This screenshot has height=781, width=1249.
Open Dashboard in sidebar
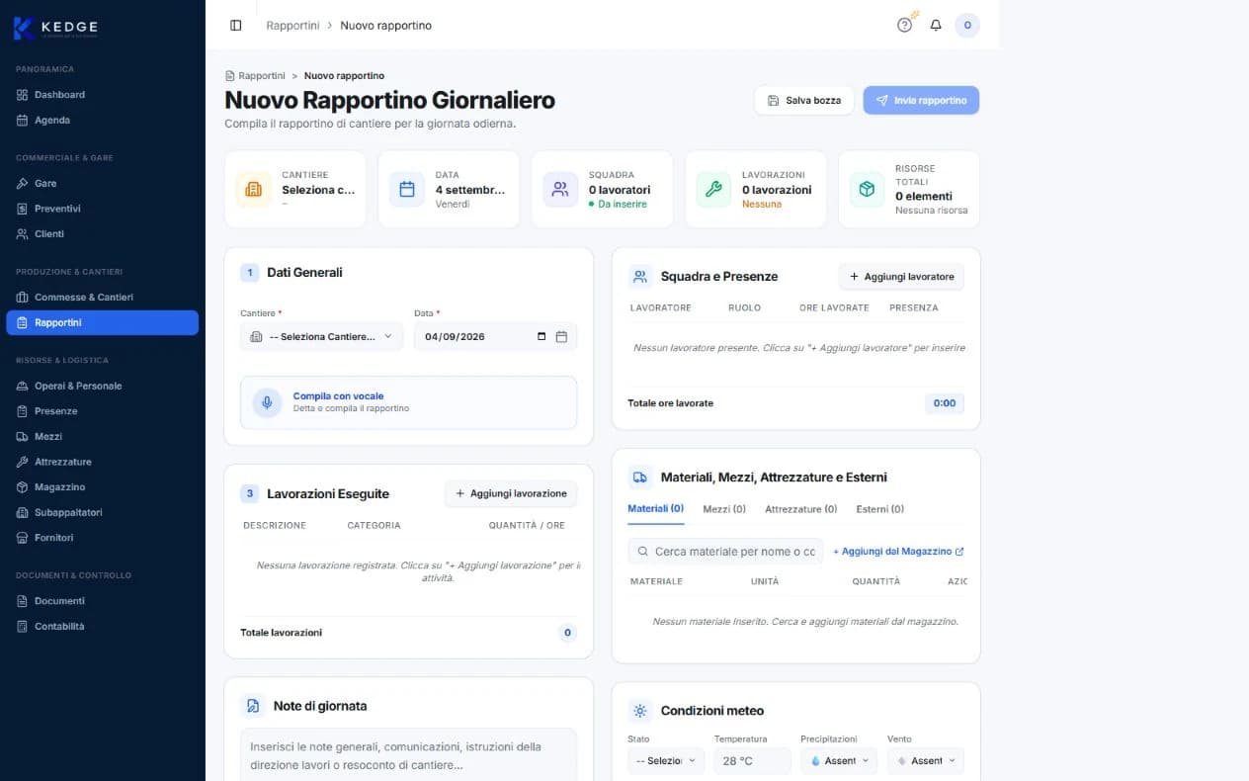click(x=102, y=95)
